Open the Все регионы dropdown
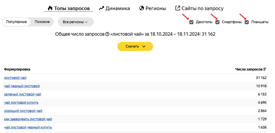 pos(75,22)
